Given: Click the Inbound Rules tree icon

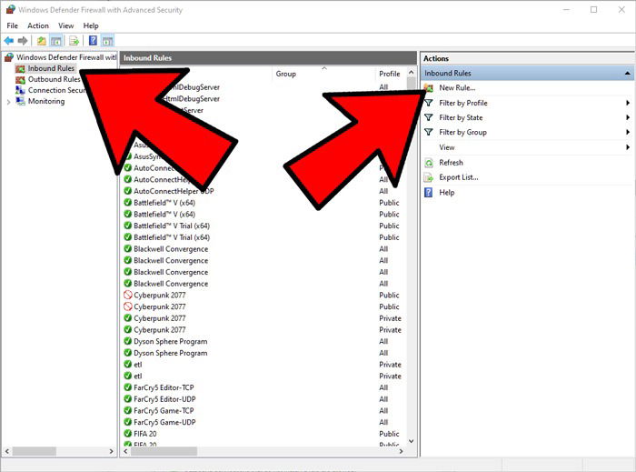Looking at the screenshot, I should tap(20, 68).
